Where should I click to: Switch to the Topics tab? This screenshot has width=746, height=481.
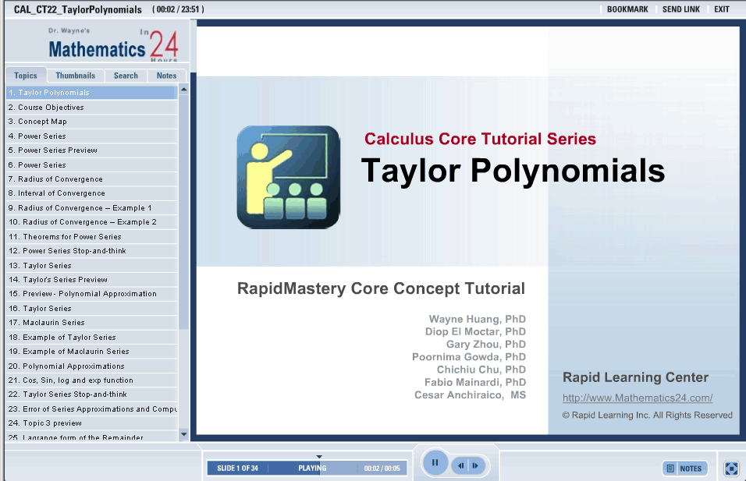tap(26, 76)
